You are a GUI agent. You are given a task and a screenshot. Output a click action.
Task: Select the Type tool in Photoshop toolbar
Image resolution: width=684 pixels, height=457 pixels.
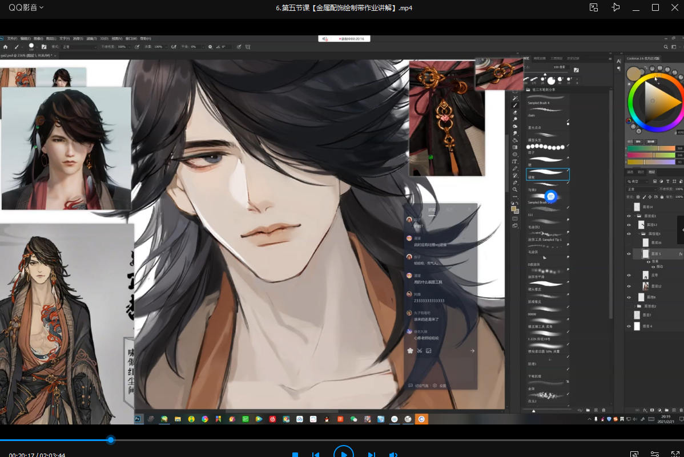click(515, 161)
